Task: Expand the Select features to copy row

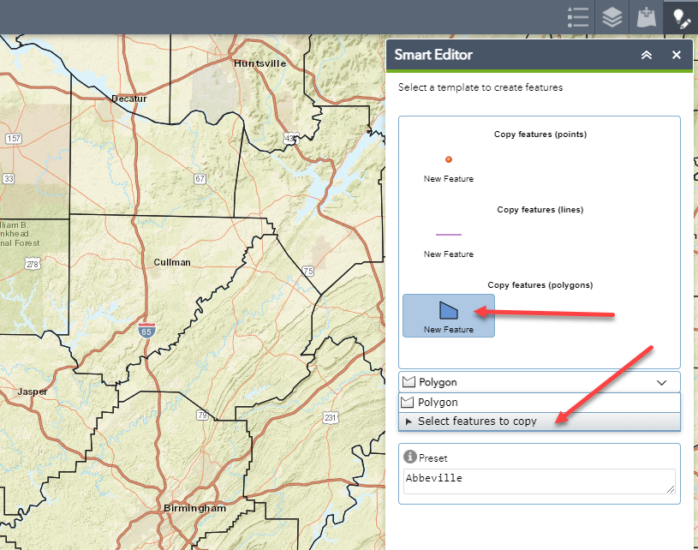Action: tap(480, 421)
